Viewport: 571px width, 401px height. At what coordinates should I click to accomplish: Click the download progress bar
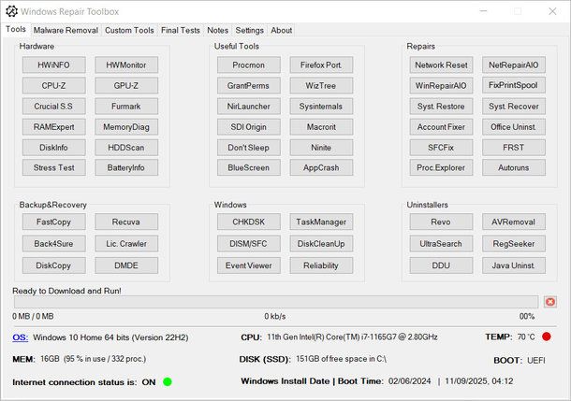[276, 302]
